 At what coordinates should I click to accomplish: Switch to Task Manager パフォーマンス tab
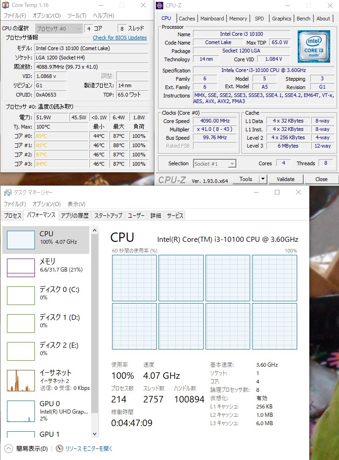(x=41, y=215)
